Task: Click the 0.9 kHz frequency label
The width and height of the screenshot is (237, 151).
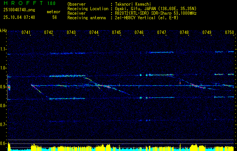Action: point(3,87)
